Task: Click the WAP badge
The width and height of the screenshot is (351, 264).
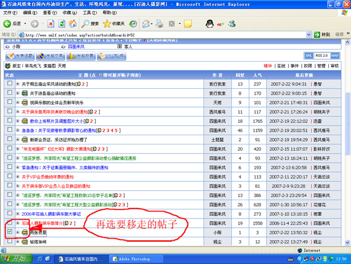Action: click(335, 56)
